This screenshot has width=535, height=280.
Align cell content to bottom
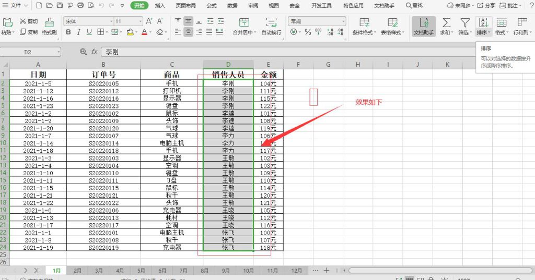pyautogui.click(x=199, y=21)
